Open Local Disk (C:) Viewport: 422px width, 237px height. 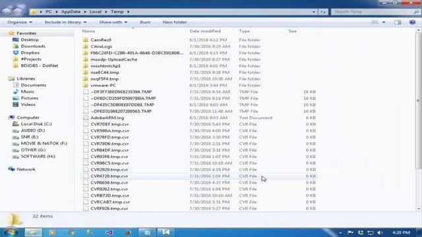36,124
